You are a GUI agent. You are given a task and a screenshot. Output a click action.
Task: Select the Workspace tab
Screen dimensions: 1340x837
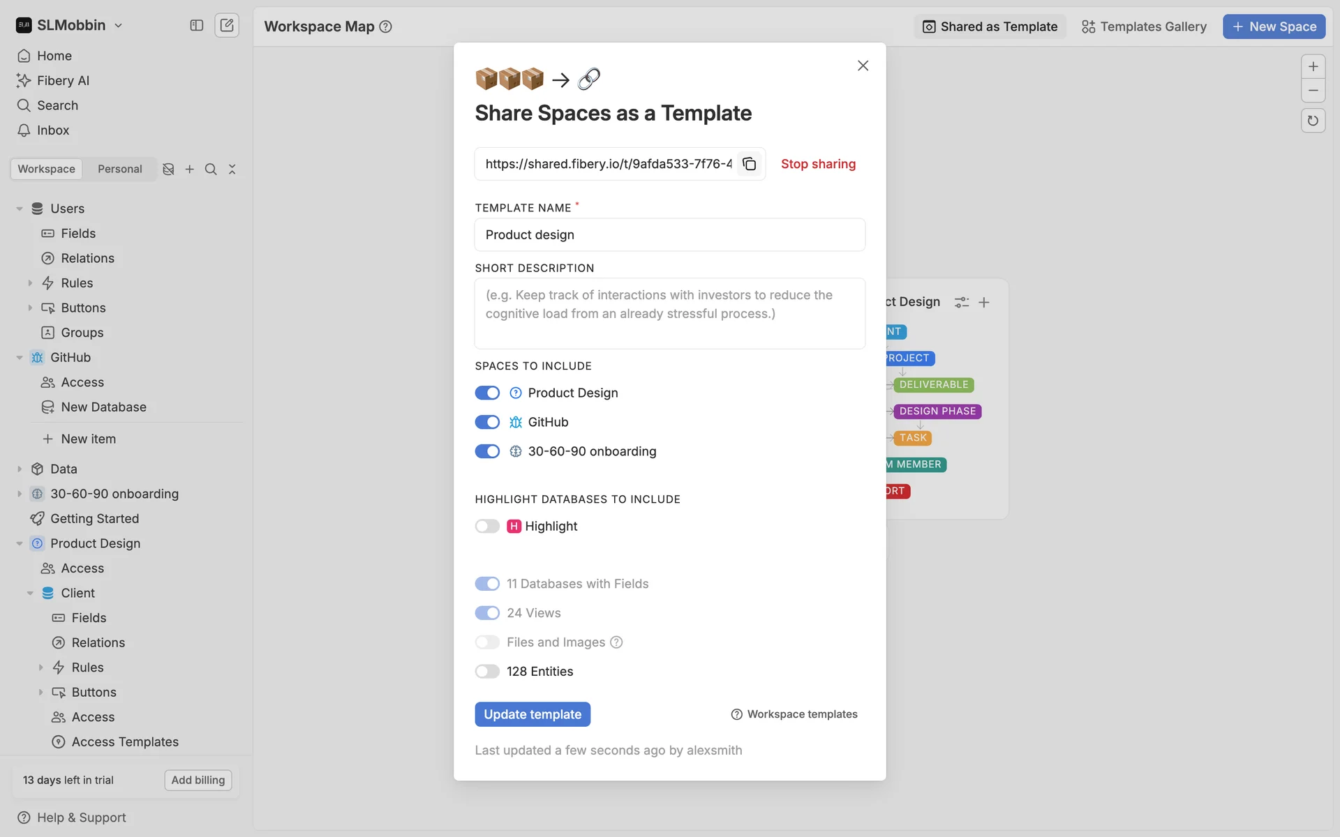click(46, 169)
